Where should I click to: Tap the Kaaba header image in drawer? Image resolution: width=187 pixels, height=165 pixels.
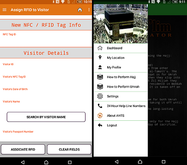coord(121,23)
